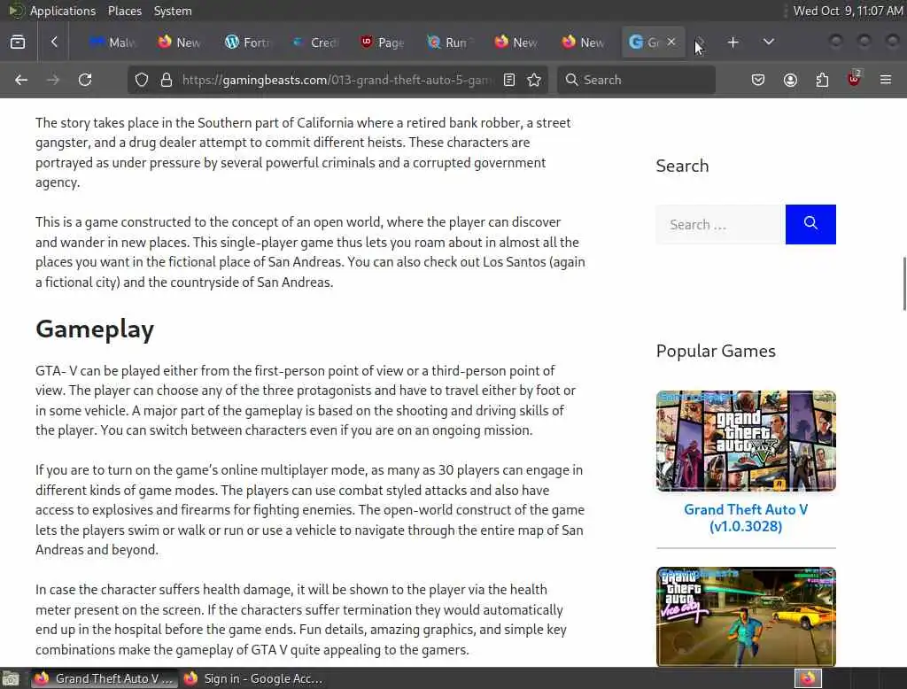Open the Firefox hamburger application menu
Viewport: 907px width, 689px height.
click(886, 80)
